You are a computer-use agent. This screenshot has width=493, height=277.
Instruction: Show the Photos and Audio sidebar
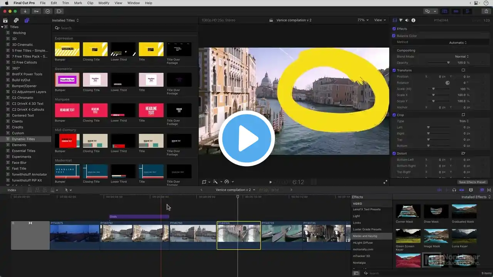point(16,20)
